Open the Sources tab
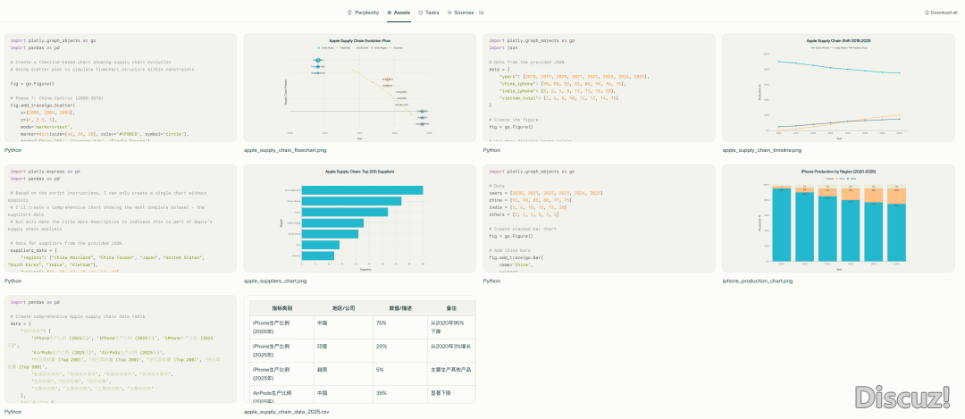Screen dimensions: 965x419 click(x=466, y=13)
